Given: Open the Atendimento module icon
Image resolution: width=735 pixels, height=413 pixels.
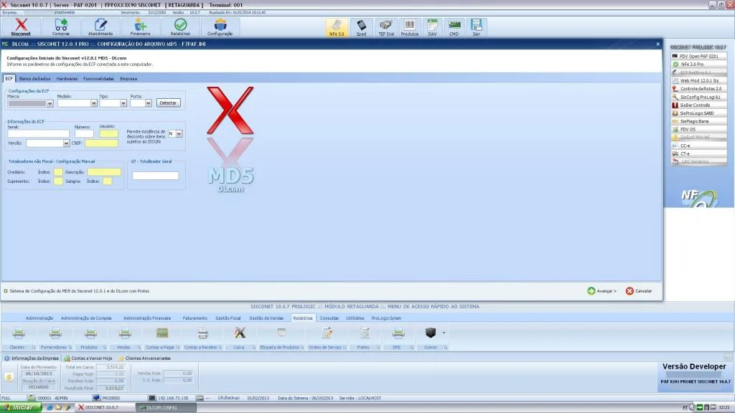Looking at the screenshot, I should click(100, 27).
